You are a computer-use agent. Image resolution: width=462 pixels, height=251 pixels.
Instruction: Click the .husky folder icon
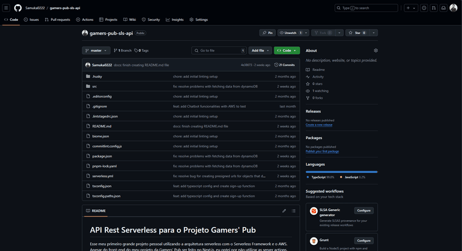click(88, 76)
